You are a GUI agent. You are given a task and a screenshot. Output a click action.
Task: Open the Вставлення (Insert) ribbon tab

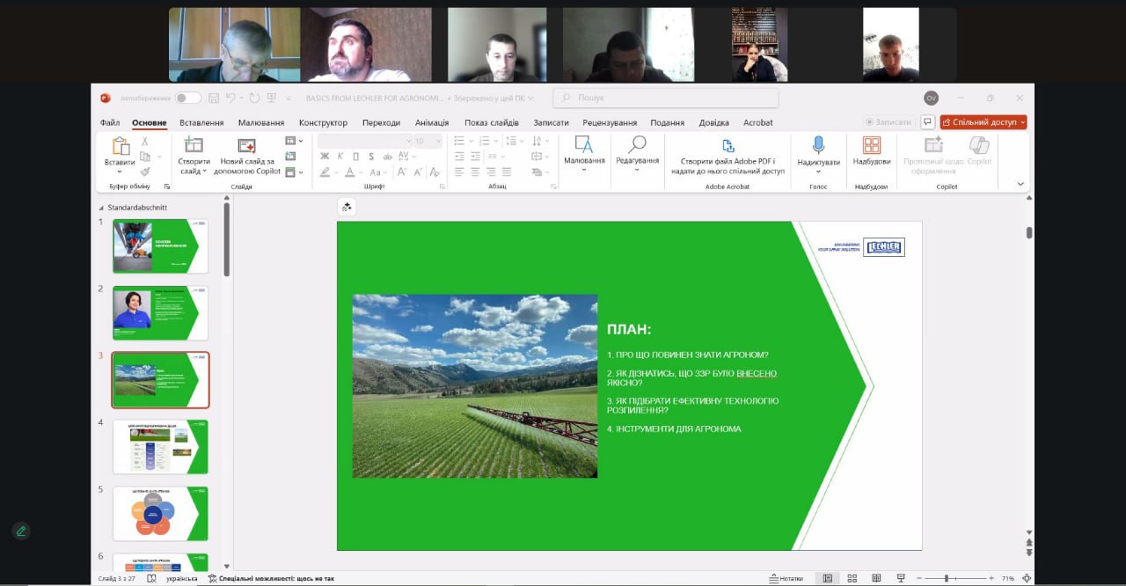(201, 122)
